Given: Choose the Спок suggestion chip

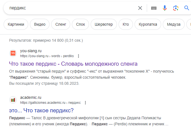Looking at the screenshot, I should (80, 24).
